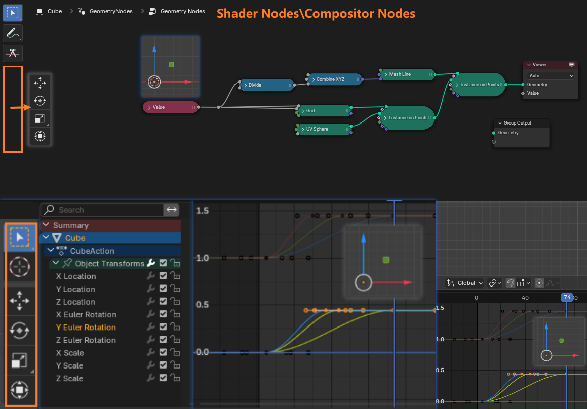Pick Rotate in the small floating node toolbar
Viewport: 587px width, 409px height.
click(40, 101)
